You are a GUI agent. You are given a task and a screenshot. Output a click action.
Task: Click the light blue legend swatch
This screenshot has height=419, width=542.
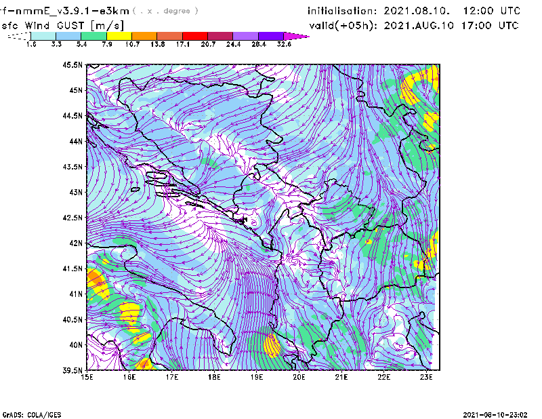(68, 36)
